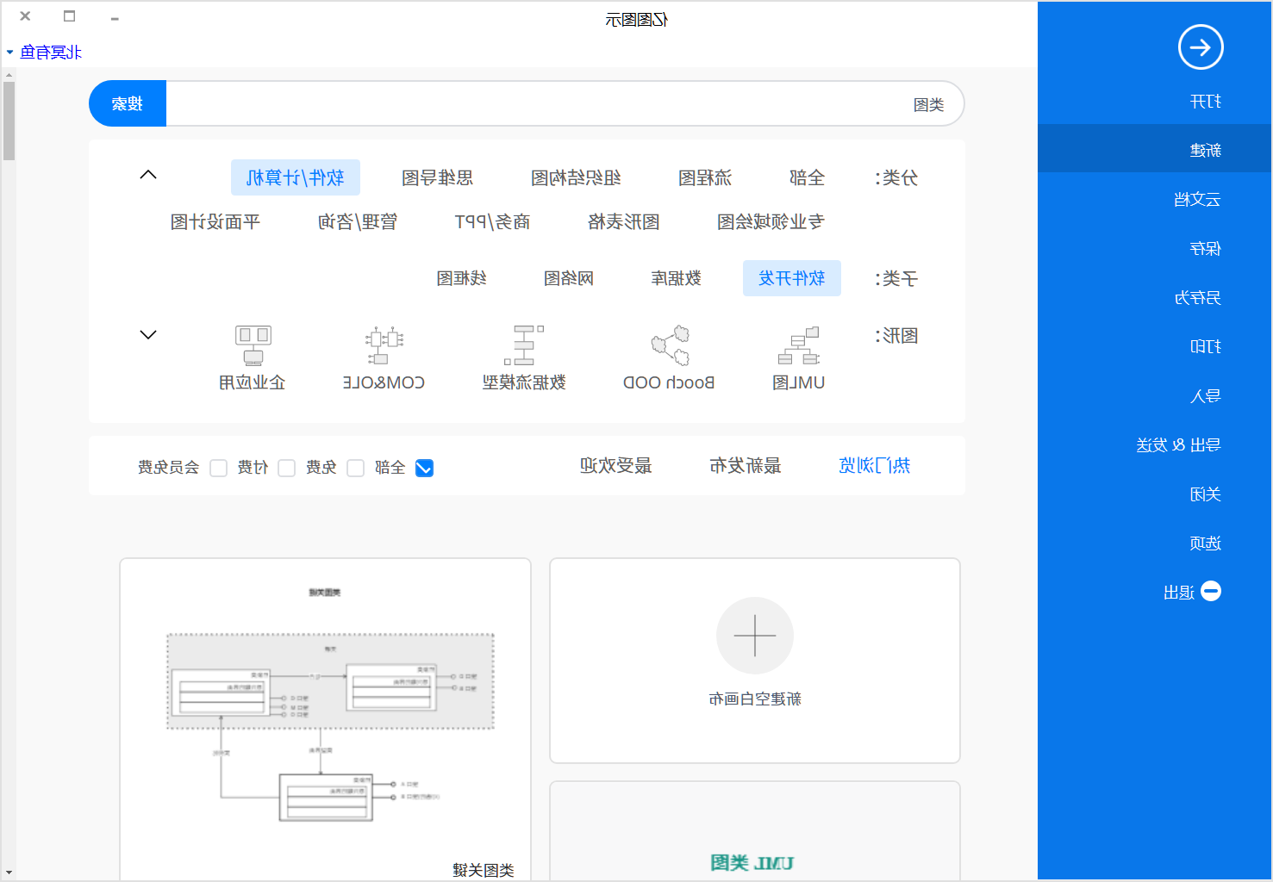This screenshot has width=1273, height=882.
Task: Select the 线框图 subcategory
Action: pos(462,278)
